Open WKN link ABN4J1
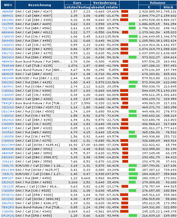177x218 pixels. point(8,16)
